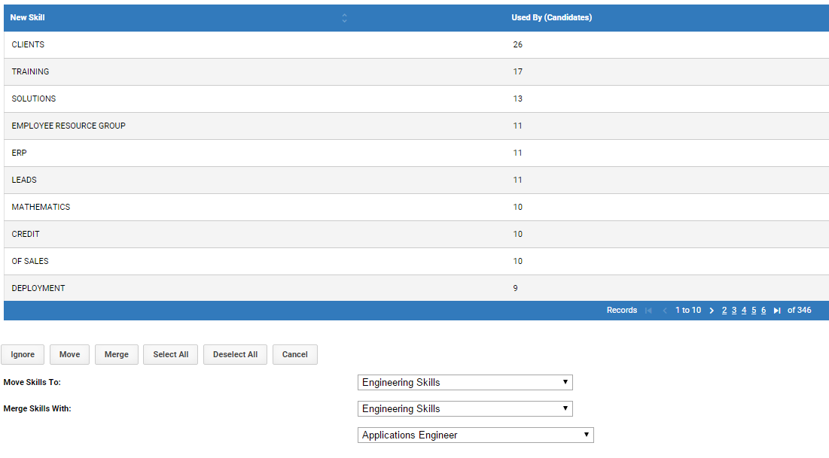
Task: Go to next page of records
Action: pos(712,311)
